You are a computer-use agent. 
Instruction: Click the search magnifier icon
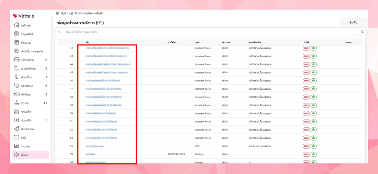[362, 32]
